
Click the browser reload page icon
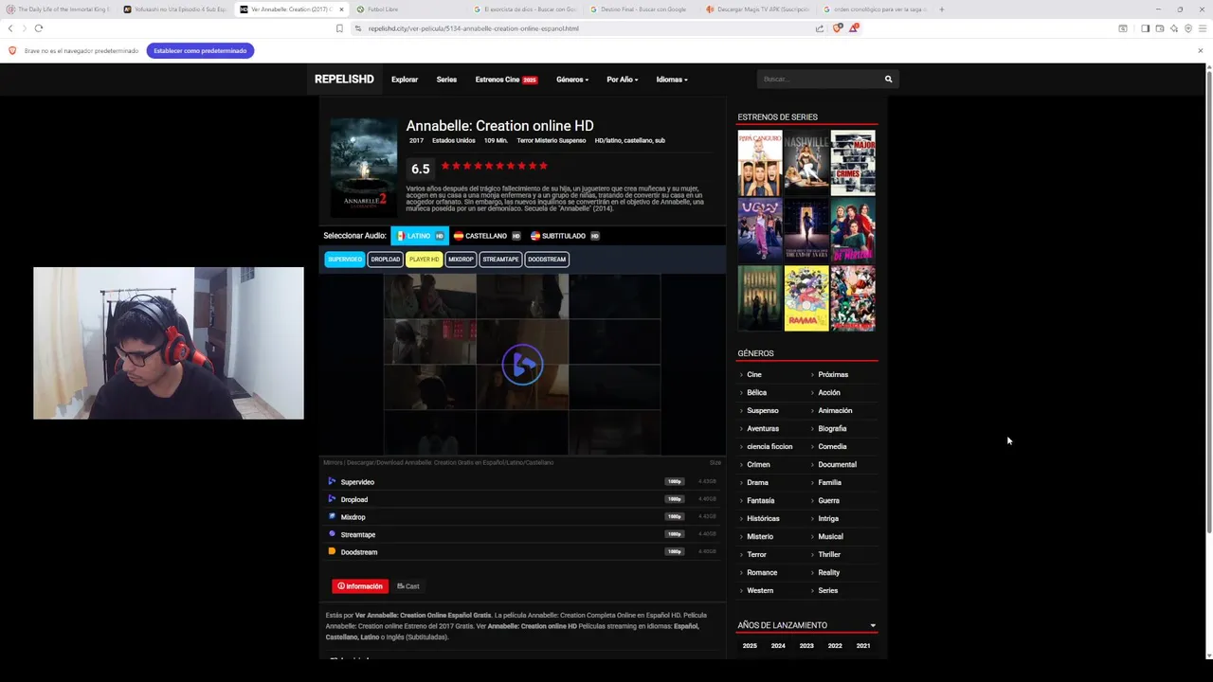click(x=39, y=28)
